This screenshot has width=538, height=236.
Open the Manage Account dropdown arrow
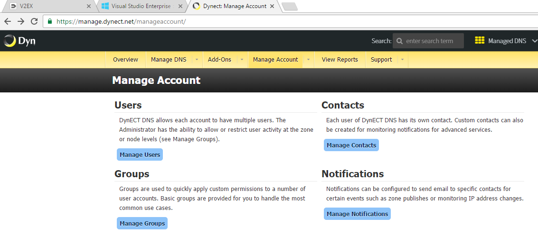coord(308,60)
